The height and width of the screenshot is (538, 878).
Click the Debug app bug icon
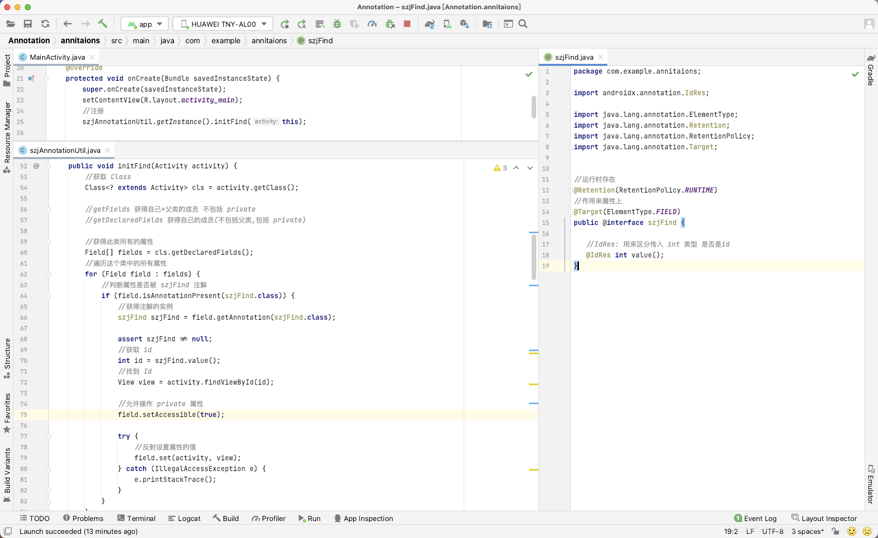[337, 24]
